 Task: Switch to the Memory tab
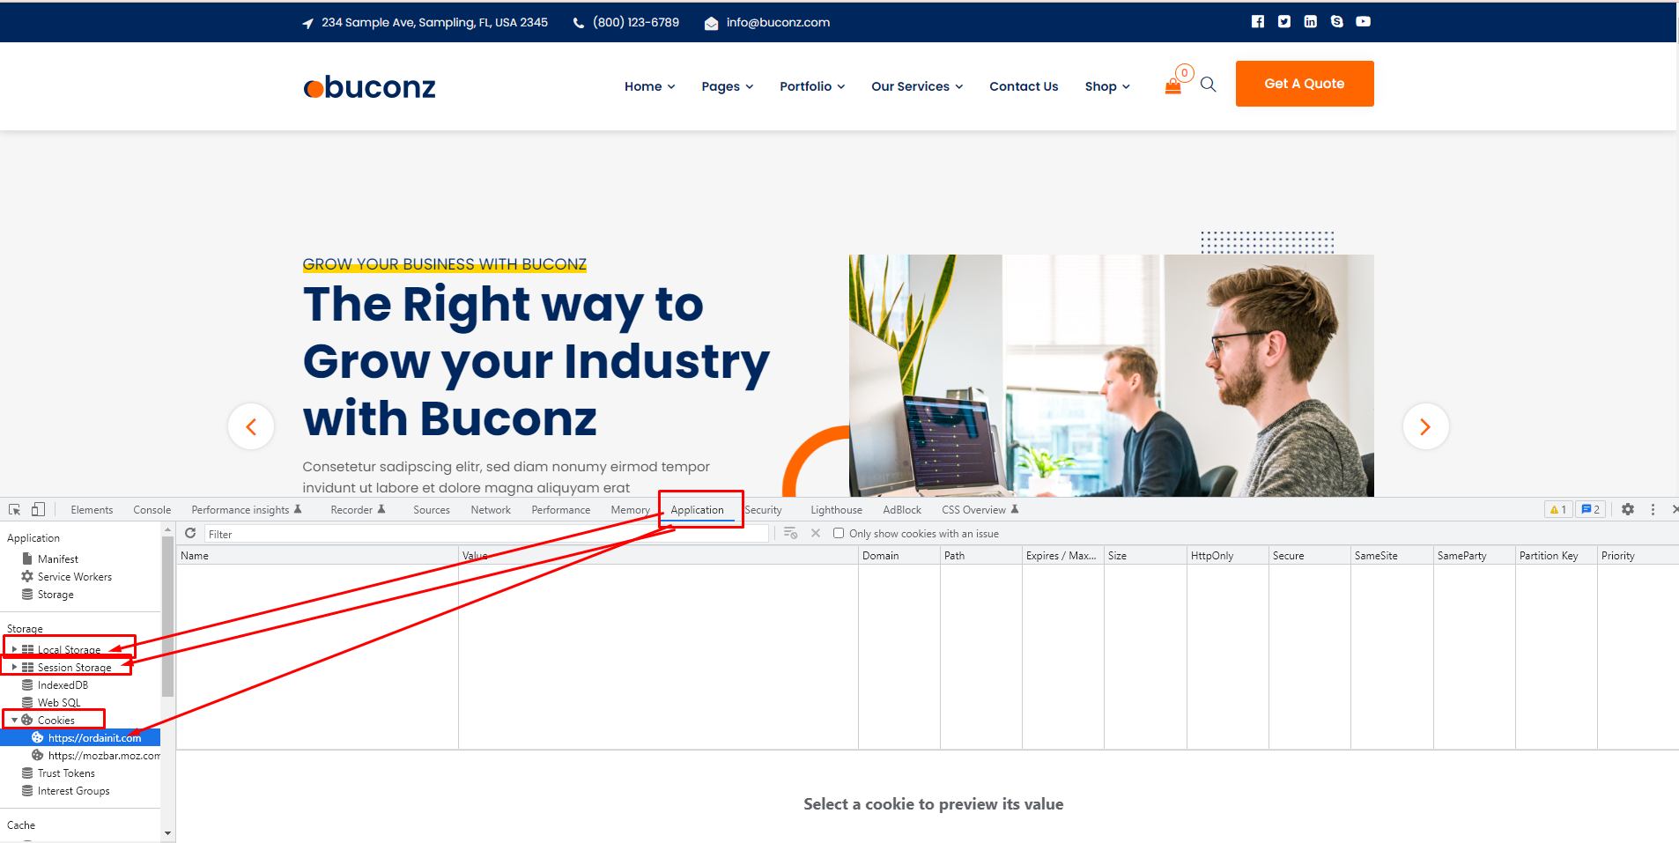[x=630, y=510]
